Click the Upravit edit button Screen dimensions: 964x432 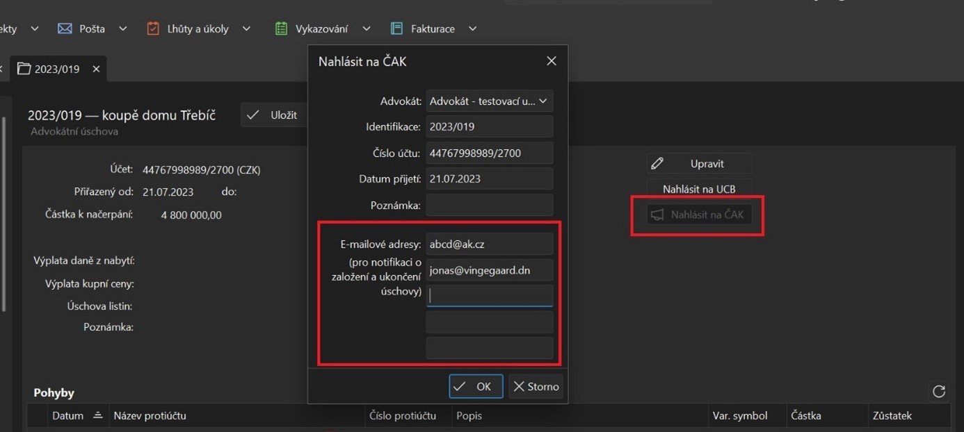point(698,164)
